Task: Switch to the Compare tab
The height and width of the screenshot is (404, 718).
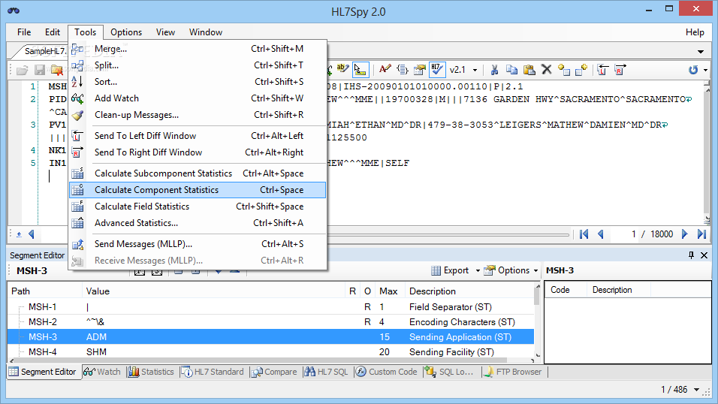Action: coord(275,372)
